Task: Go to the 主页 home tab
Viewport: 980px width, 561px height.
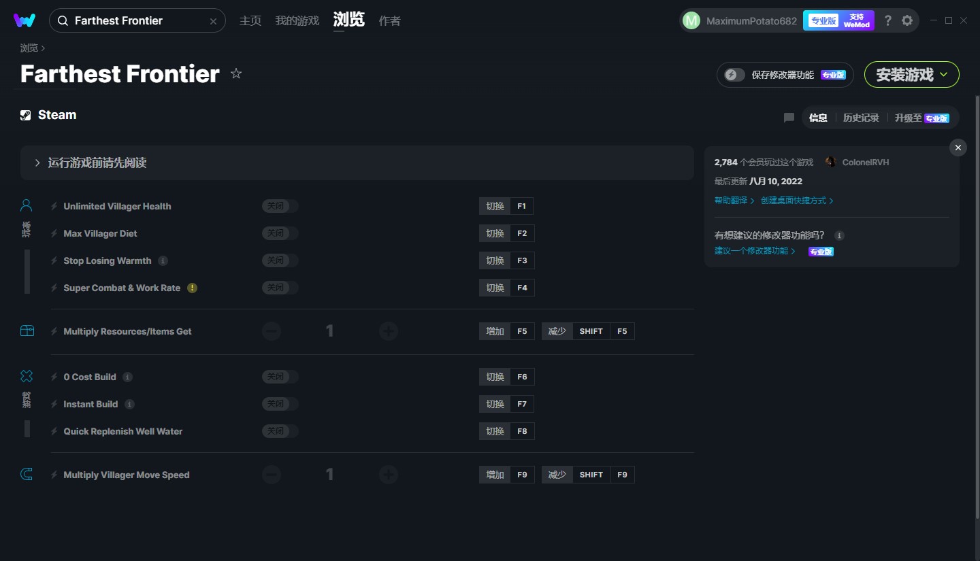Action: (x=250, y=21)
